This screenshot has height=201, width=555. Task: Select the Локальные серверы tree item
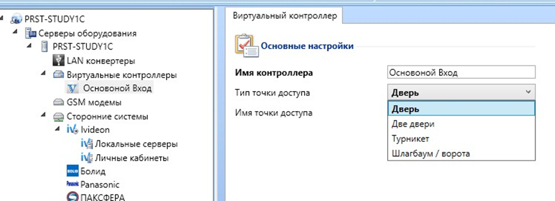pos(136,144)
